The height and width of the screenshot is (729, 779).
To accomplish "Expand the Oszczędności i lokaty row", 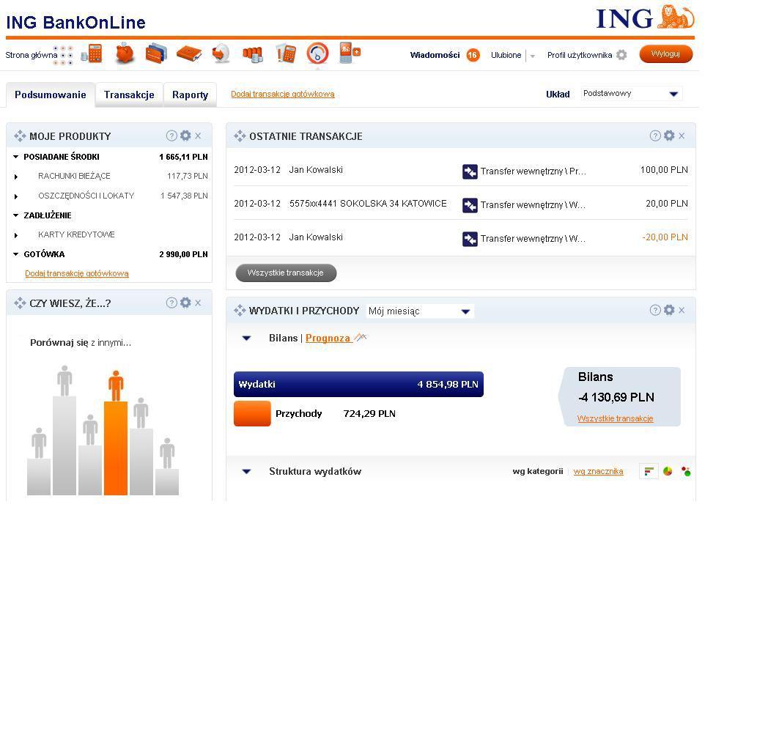I will [x=16, y=196].
